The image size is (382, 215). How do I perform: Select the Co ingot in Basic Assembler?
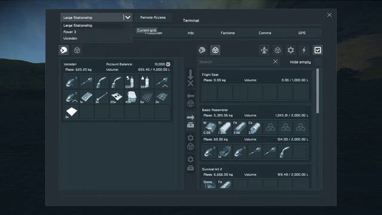(x=255, y=127)
